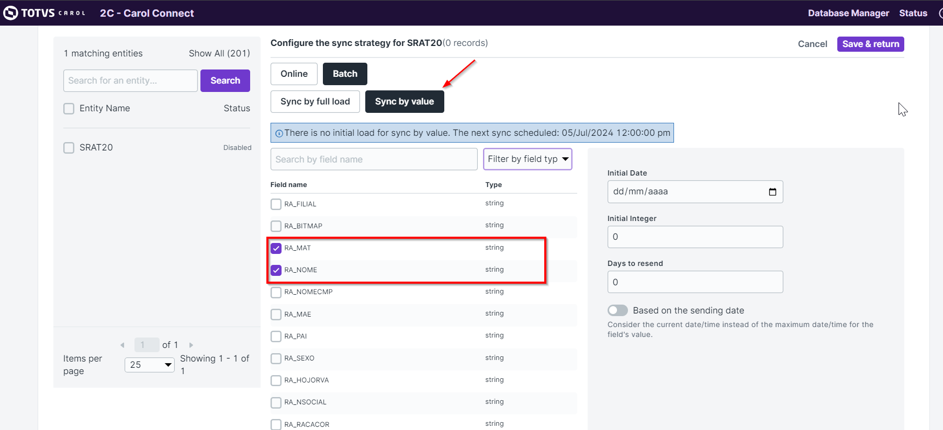Image resolution: width=943 pixels, height=430 pixels.
Task: Open the Initial Date calendar picker icon
Action: 772,192
